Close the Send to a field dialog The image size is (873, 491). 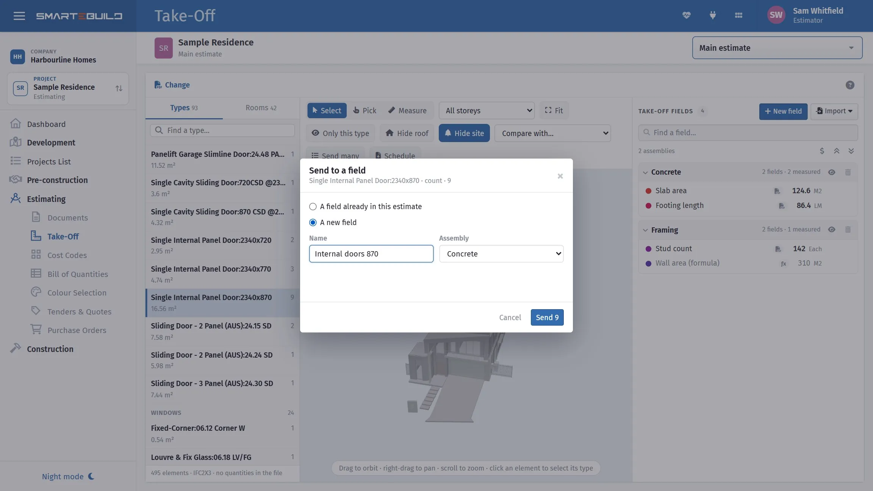coord(560,176)
